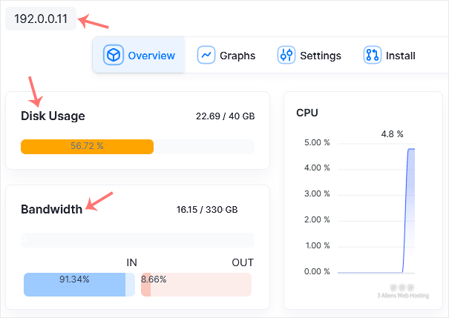Click the Disk Usage heading
The image size is (449, 318).
[53, 116]
